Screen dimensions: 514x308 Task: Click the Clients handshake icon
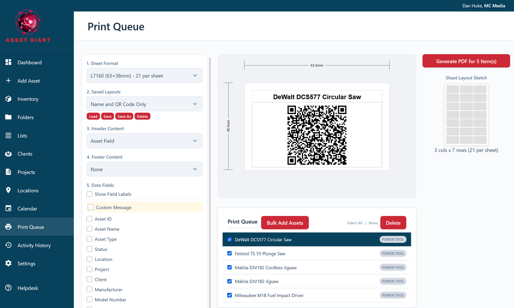click(x=8, y=154)
